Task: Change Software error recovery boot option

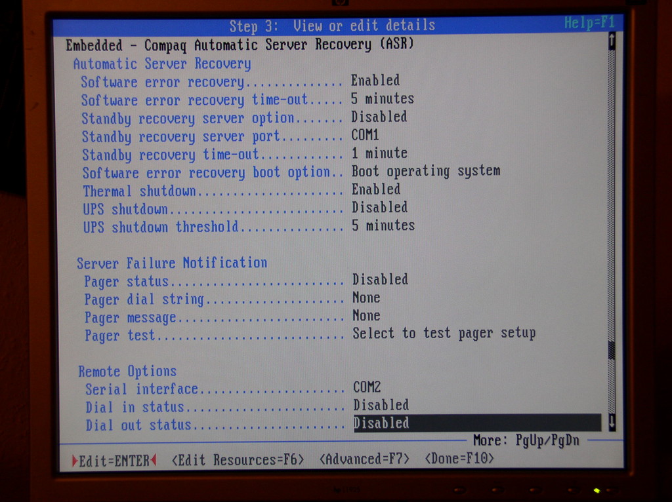Action: [x=425, y=171]
